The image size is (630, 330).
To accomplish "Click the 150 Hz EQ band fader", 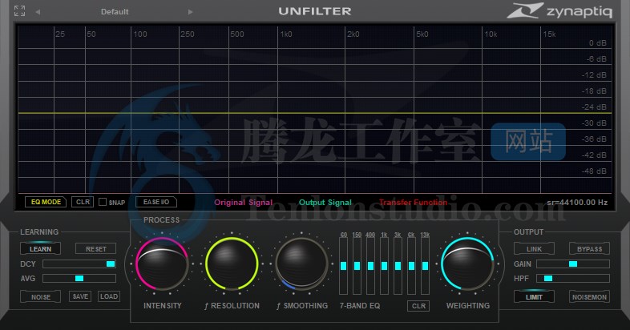I will tap(357, 266).
